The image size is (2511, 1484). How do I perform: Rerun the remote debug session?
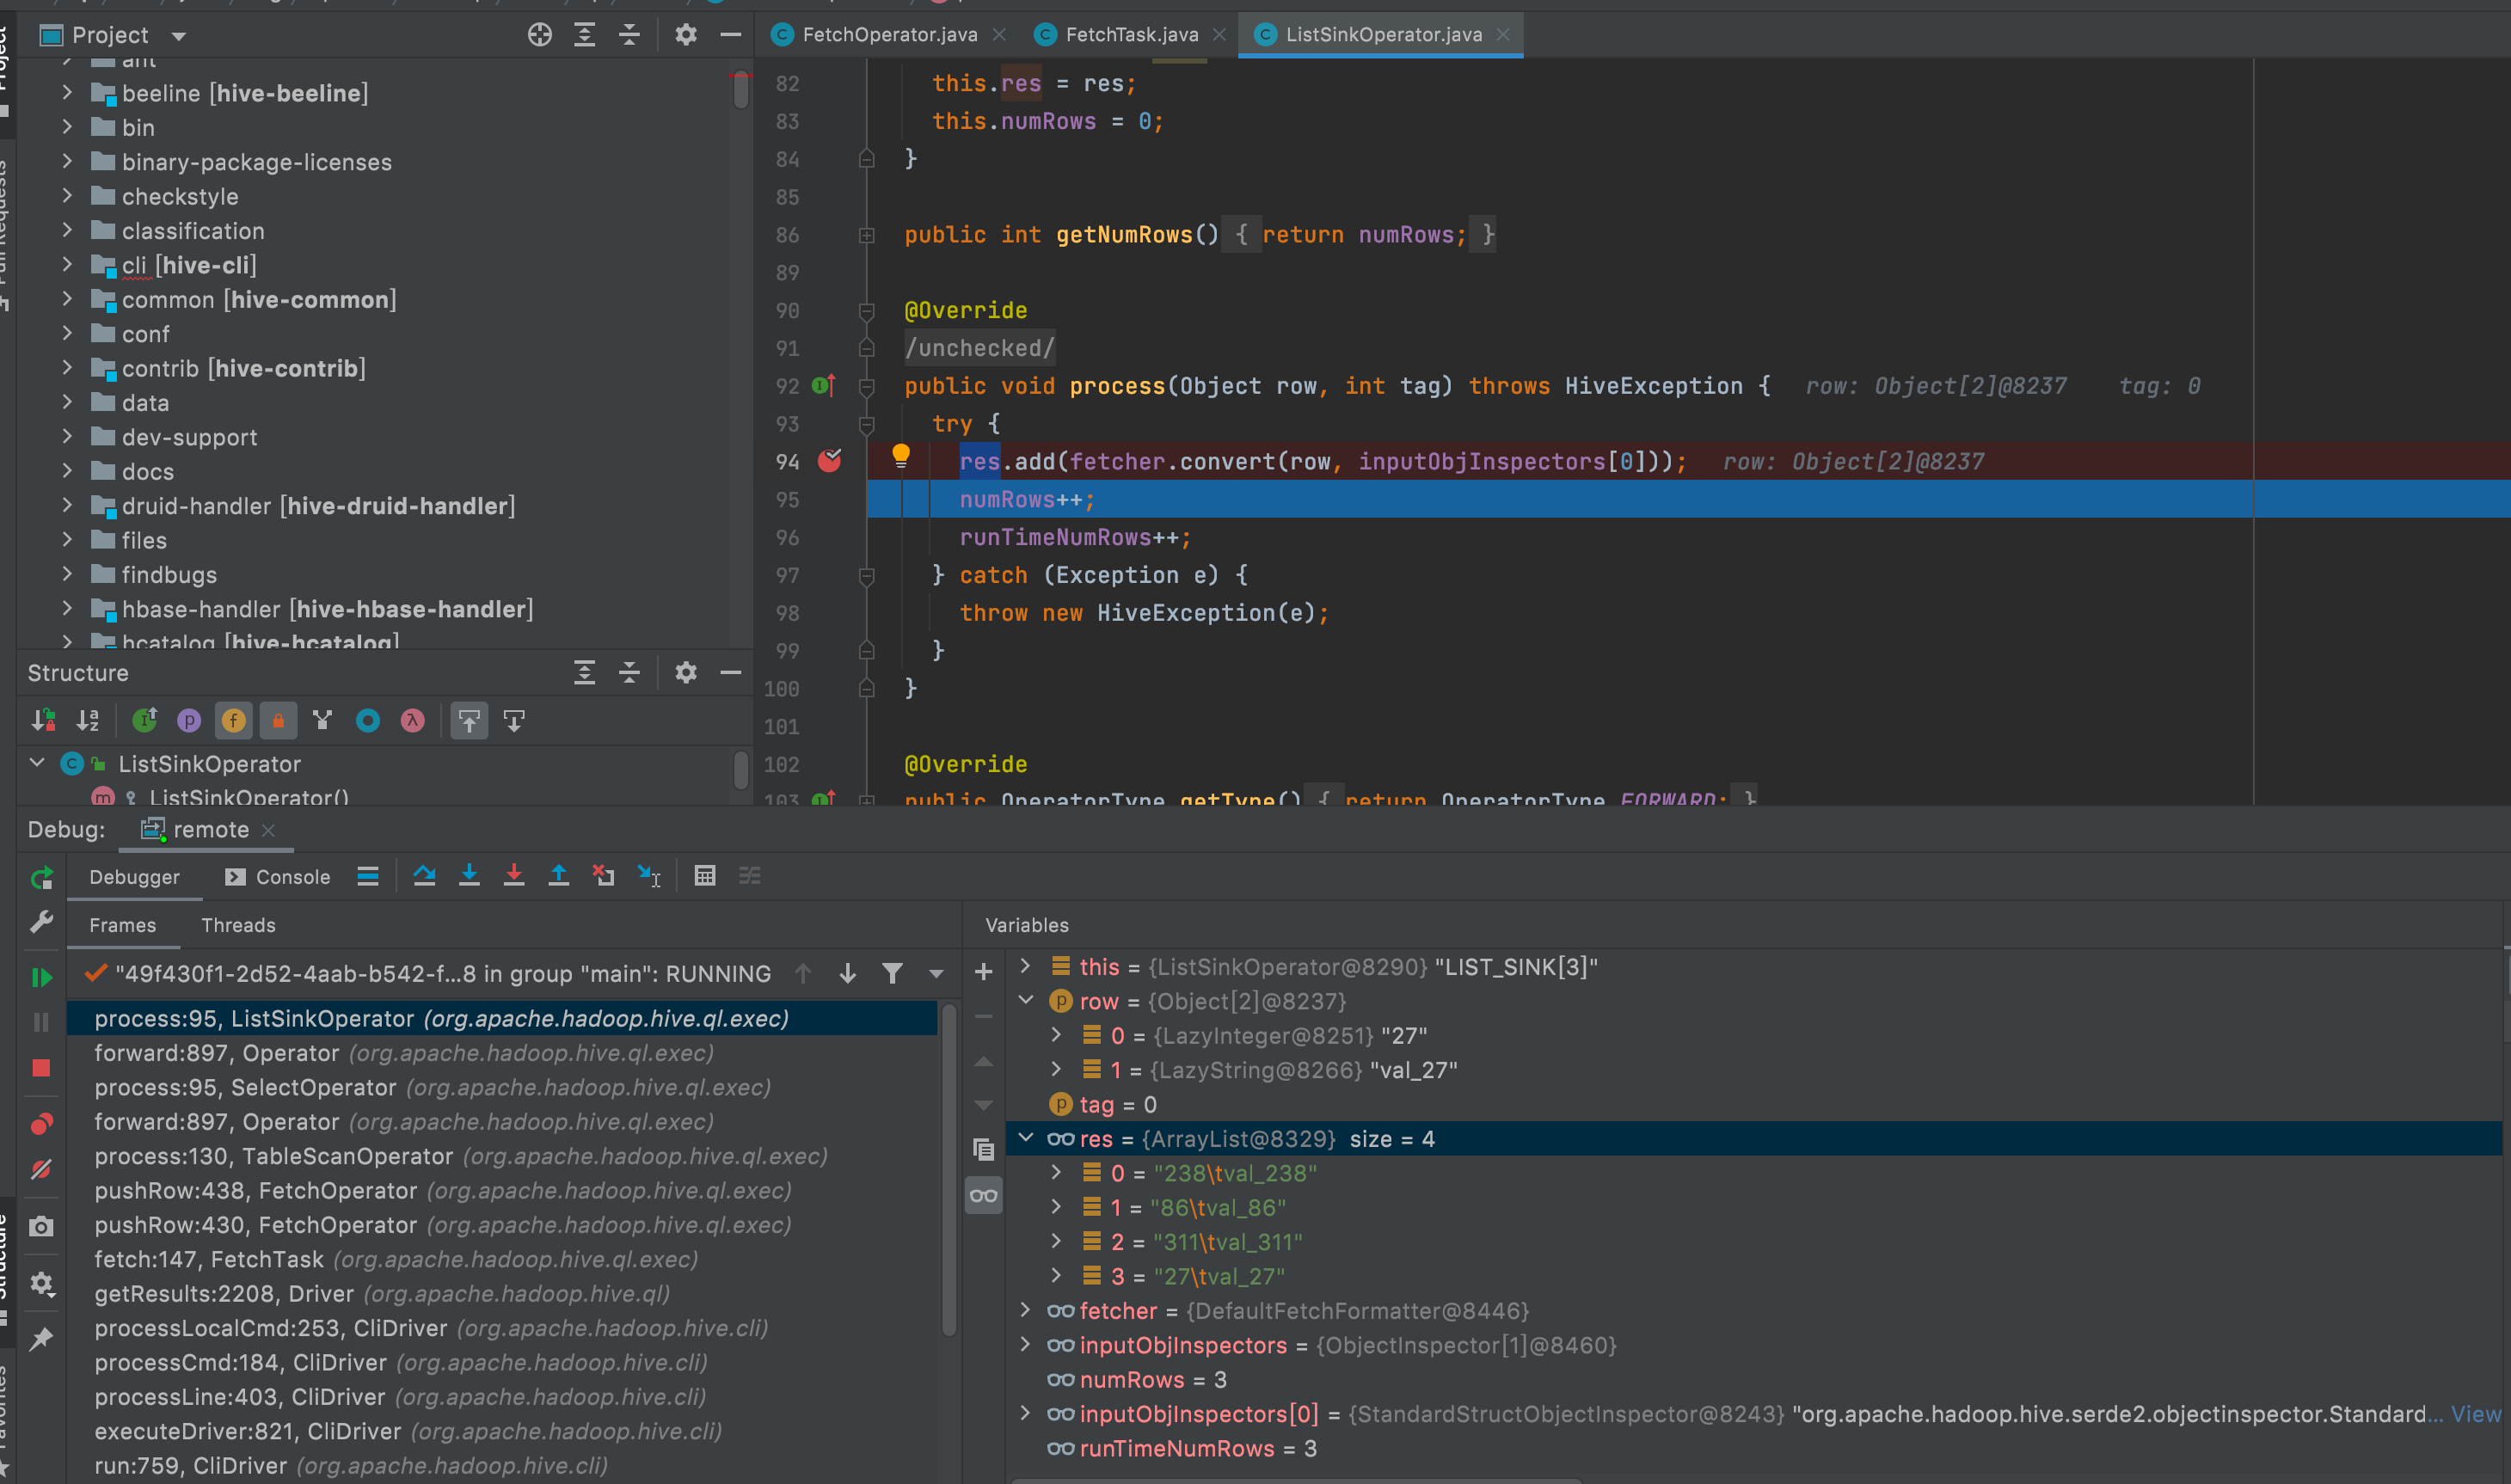coord(42,878)
